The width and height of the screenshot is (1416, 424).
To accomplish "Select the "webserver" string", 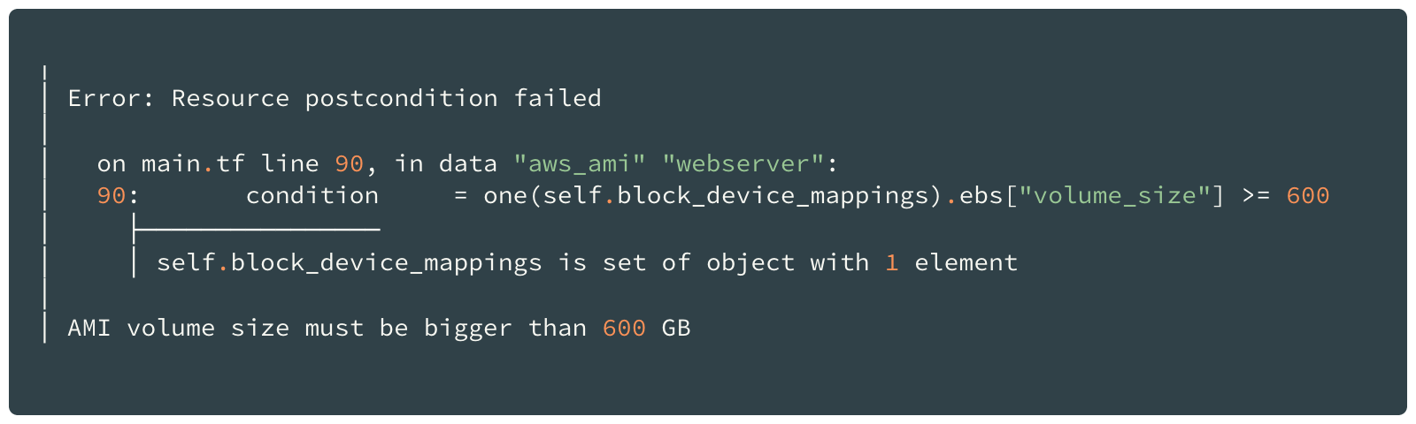I will pos(743,163).
